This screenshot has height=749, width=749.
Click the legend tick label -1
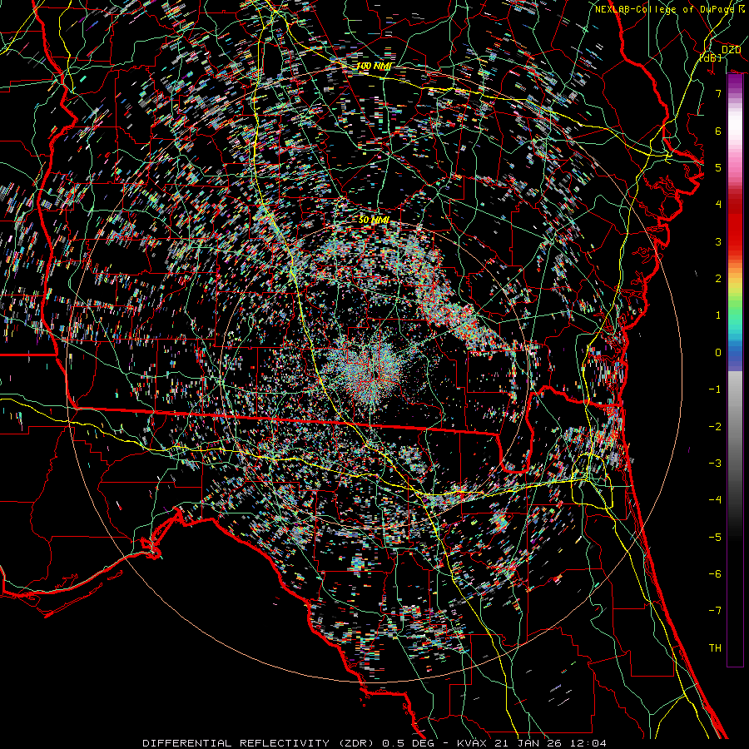pyautogui.click(x=715, y=389)
